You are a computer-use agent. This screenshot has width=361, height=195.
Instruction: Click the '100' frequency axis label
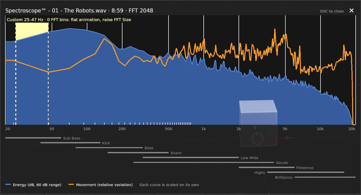tap(87, 129)
